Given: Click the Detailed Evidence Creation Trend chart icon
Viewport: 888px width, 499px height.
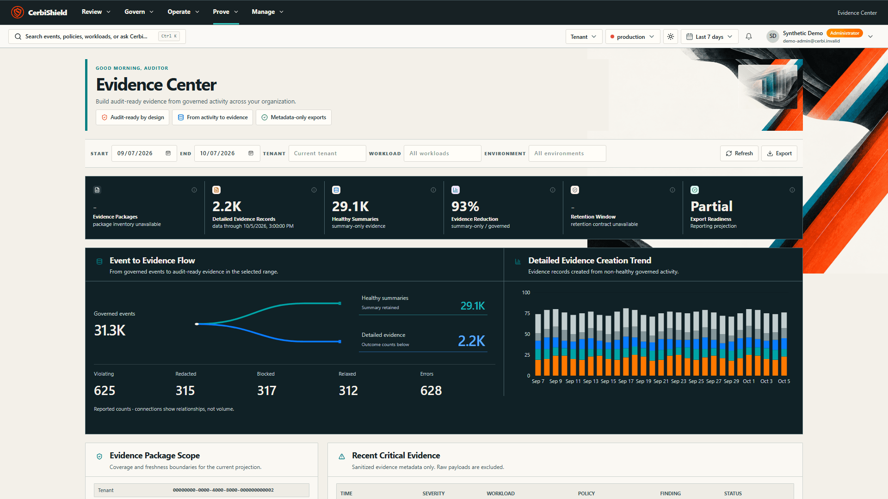Looking at the screenshot, I should click(518, 262).
